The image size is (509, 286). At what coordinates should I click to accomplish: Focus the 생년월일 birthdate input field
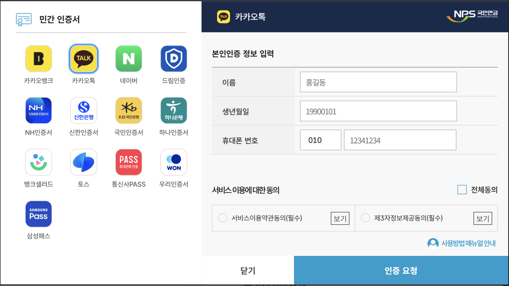coord(378,111)
